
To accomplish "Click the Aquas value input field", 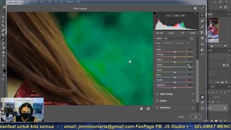I will 189,70.
